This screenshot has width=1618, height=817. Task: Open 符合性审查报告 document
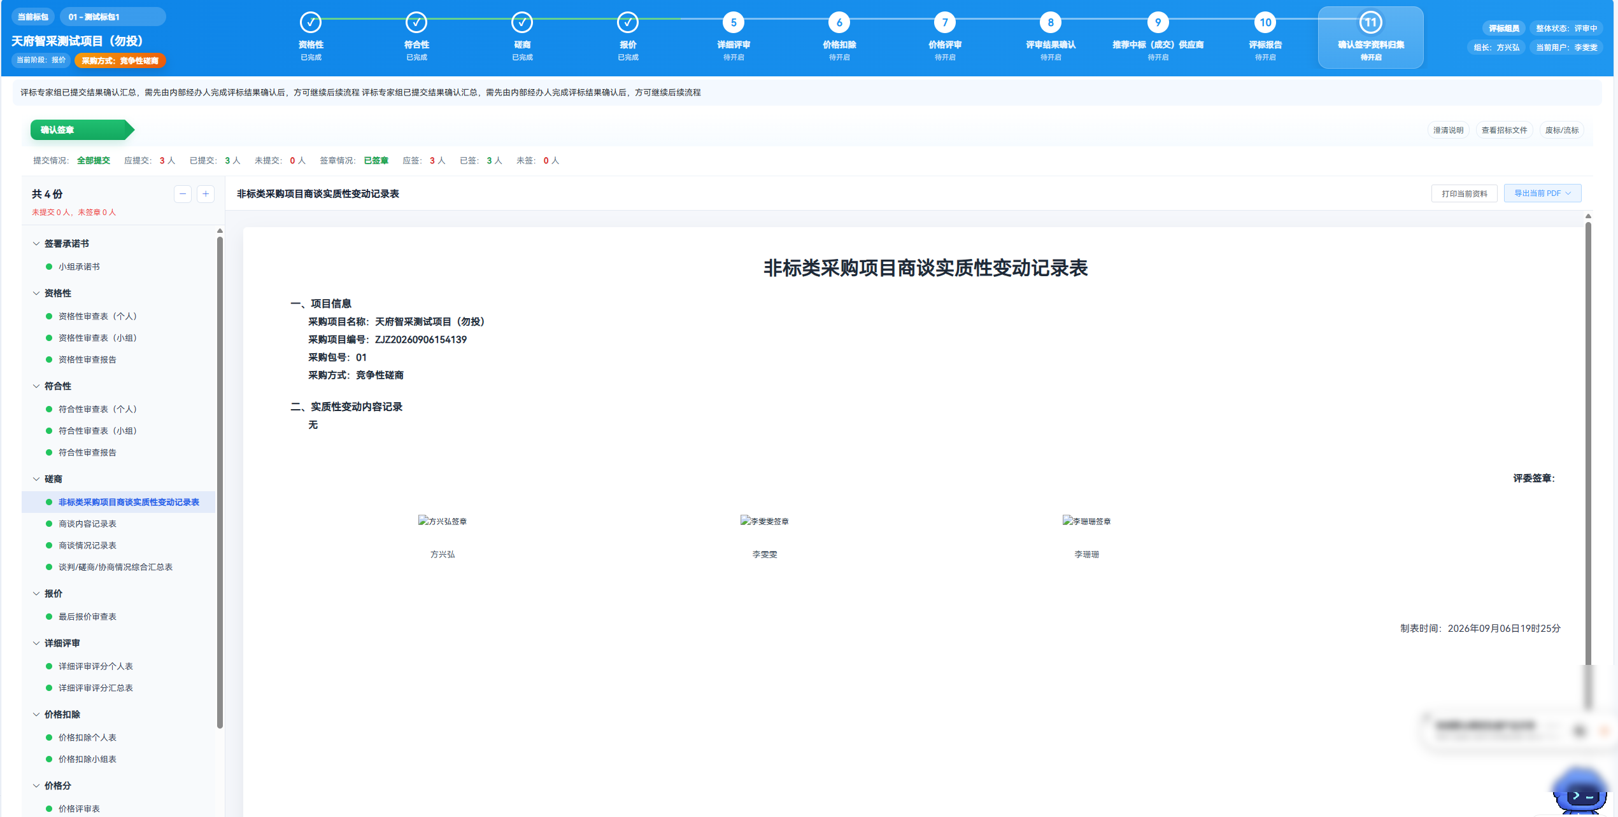[87, 452]
